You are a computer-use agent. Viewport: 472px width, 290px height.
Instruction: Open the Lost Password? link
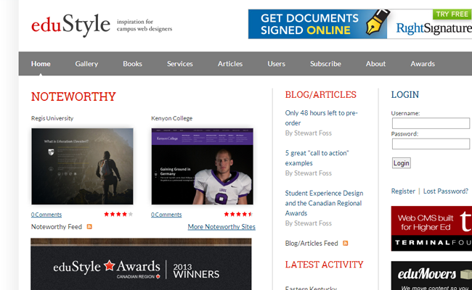tap(446, 191)
